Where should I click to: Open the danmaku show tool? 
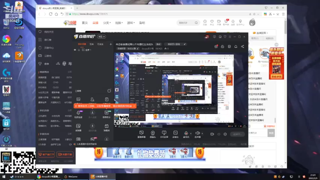pos(106,127)
